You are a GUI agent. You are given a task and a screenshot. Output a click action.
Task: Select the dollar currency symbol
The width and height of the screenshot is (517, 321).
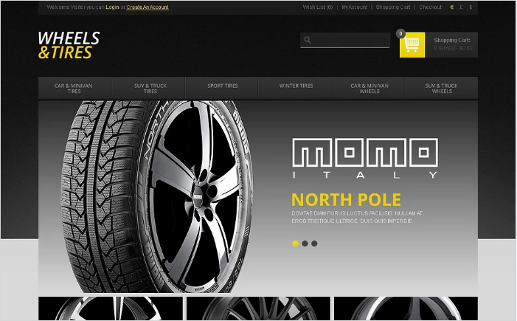pyautogui.click(x=471, y=7)
